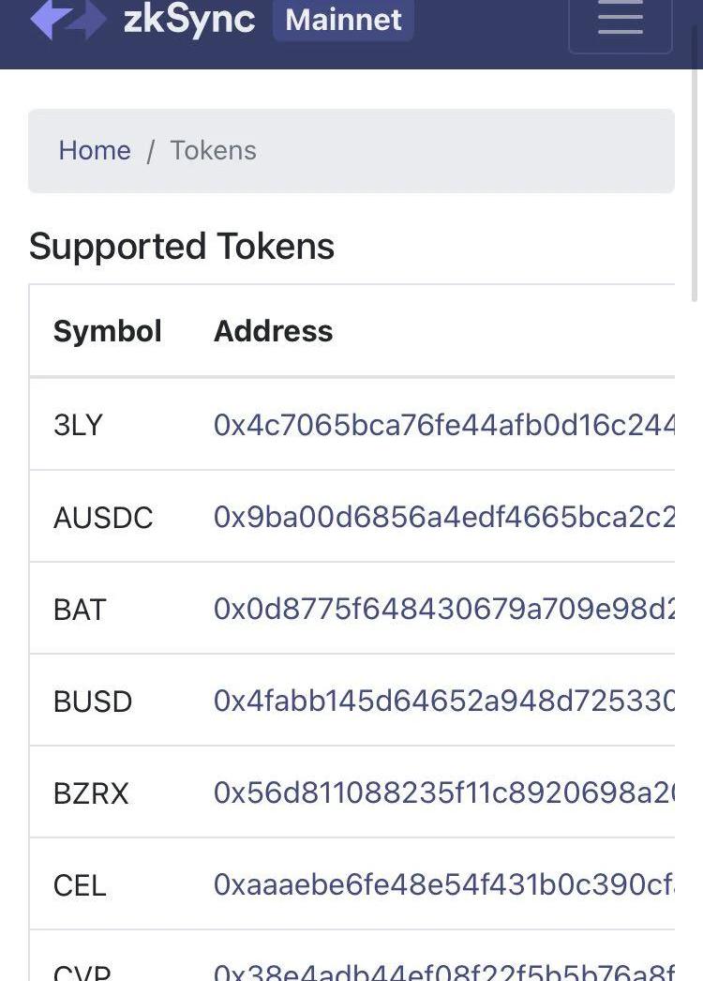Open the AUSDC token address link
This screenshot has height=981, width=703.
click(443, 517)
